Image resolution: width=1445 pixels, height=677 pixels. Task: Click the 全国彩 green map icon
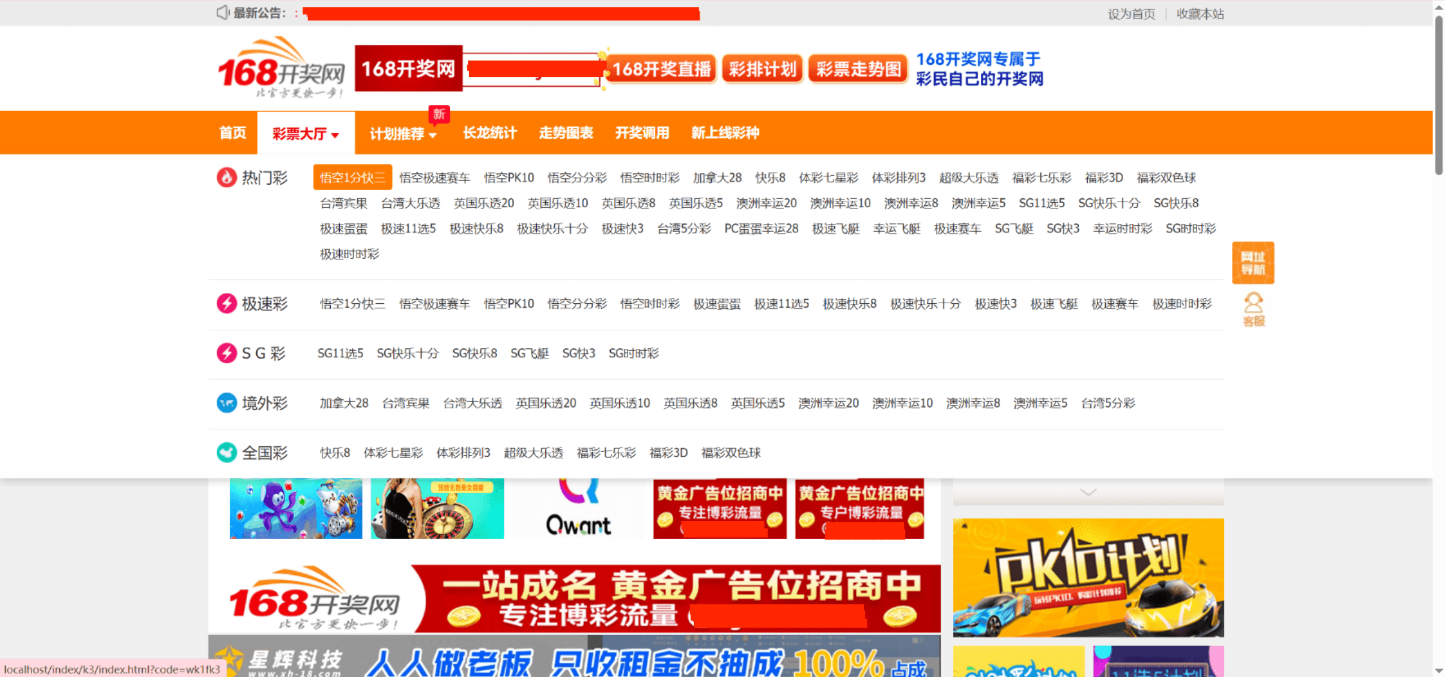coord(226,452)
